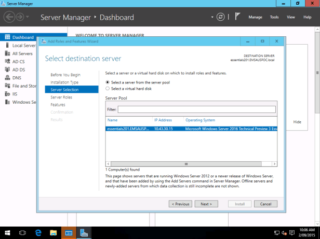Choose Select a virtual hard disk option
This screenshot has width=320, height=239.
pos(108,89)
